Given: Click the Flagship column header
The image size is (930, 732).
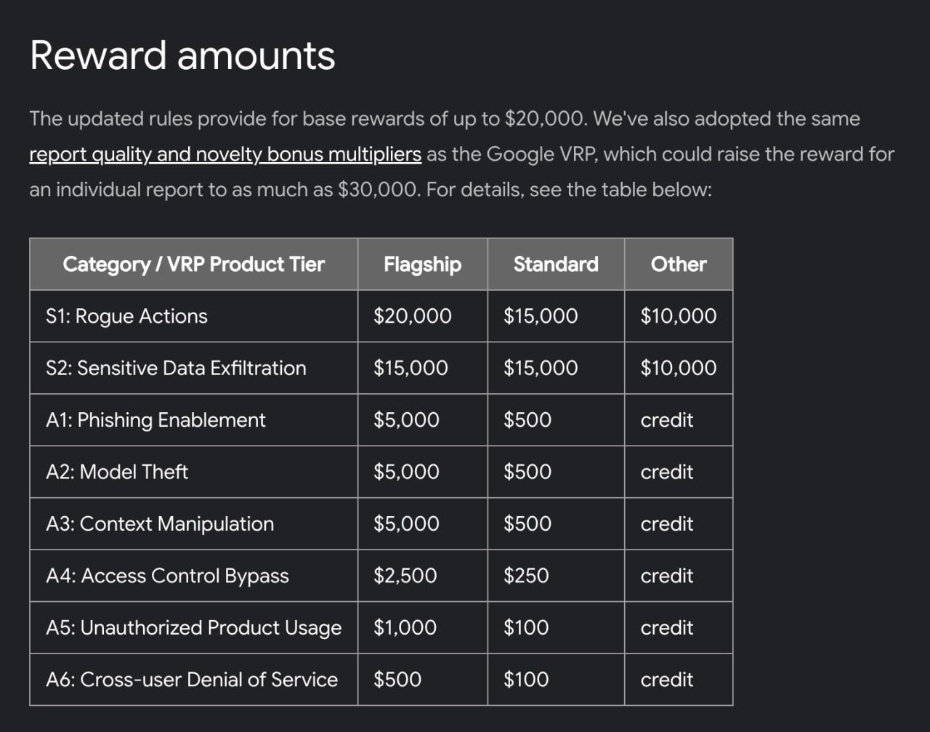Looking at the screenshot, I should (422, 264).
